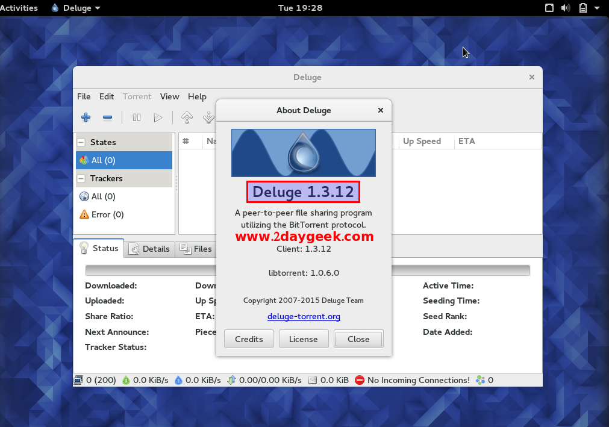The width and height of the screenshot is (609, 427).
Task: Open the Deluge app menu in top bar
Action: [x=76, y=8]
